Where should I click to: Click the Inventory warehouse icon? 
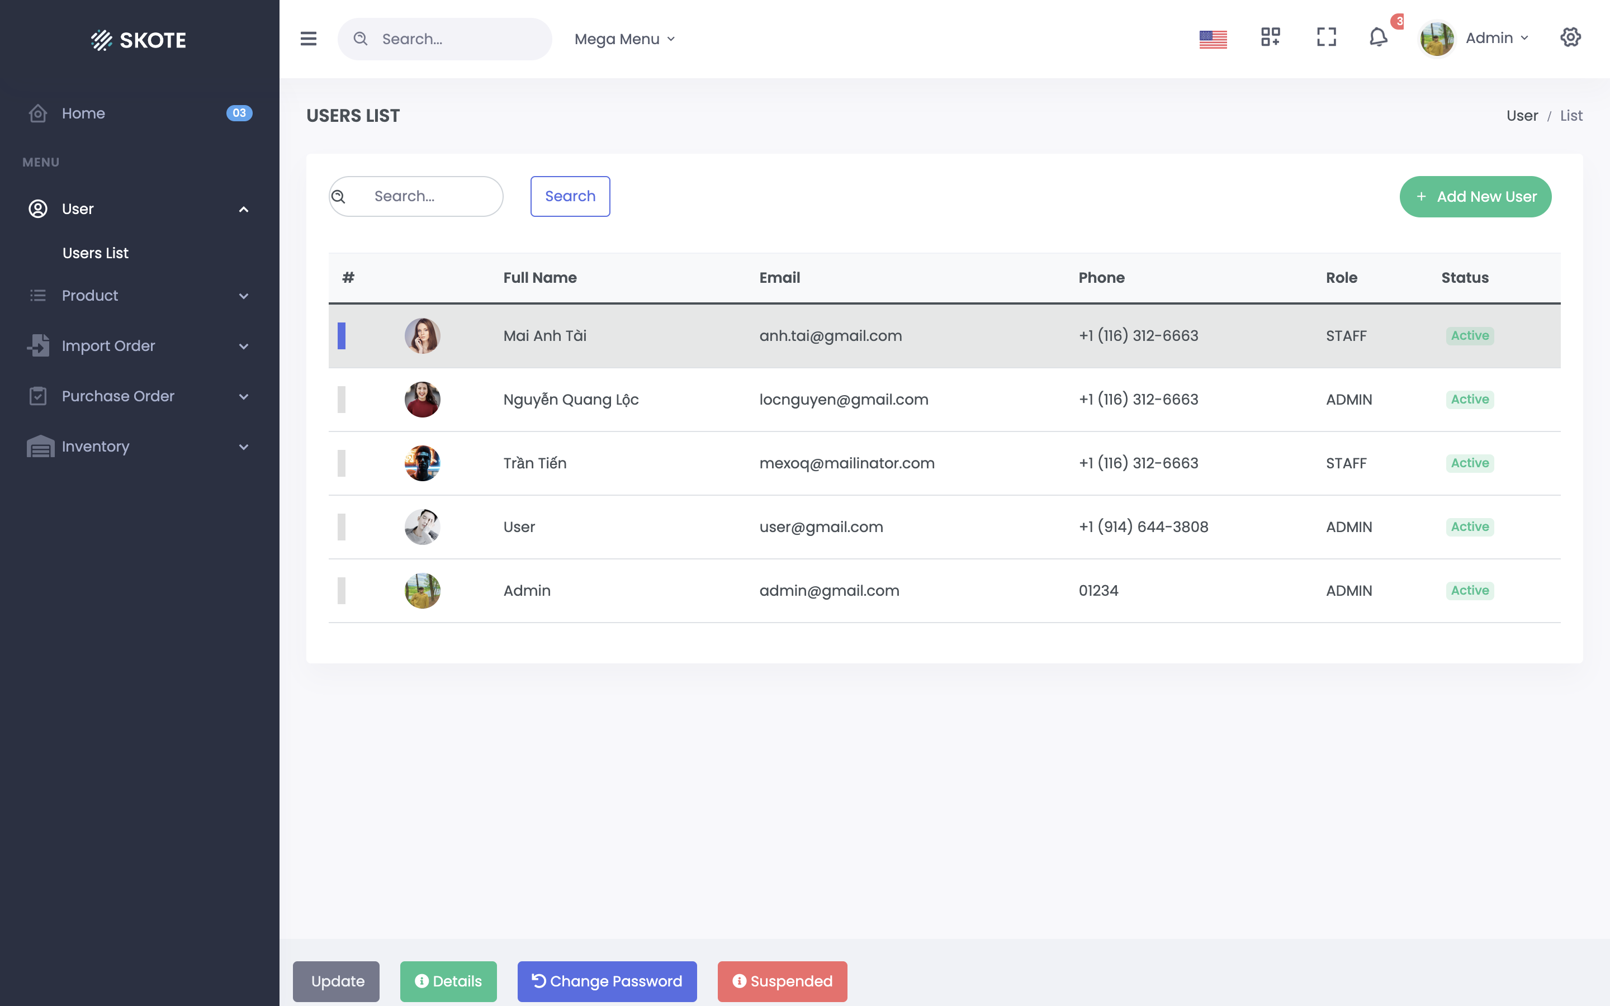pyautogui.click(x=39, y=447)
